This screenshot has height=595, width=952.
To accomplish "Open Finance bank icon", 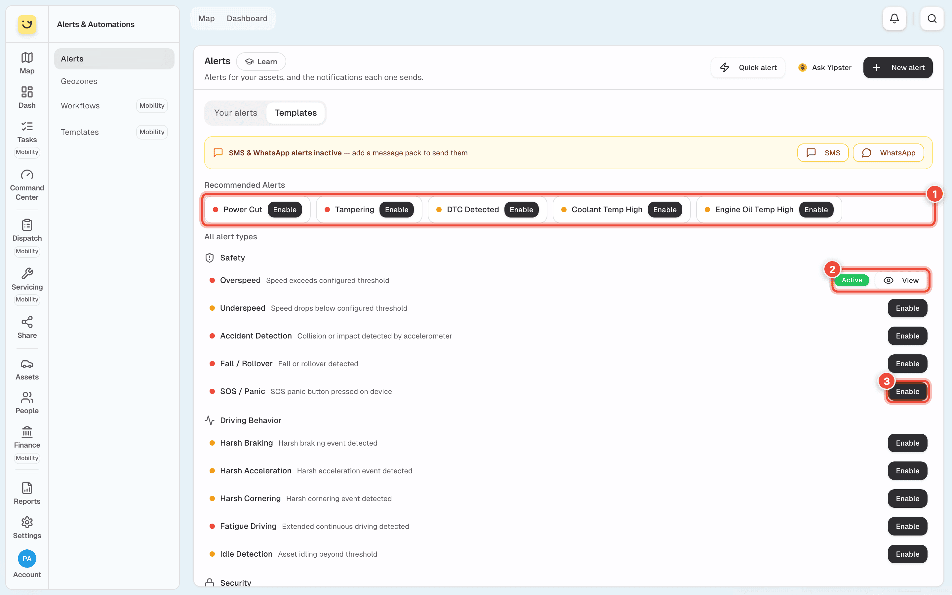I will (27, 437).
